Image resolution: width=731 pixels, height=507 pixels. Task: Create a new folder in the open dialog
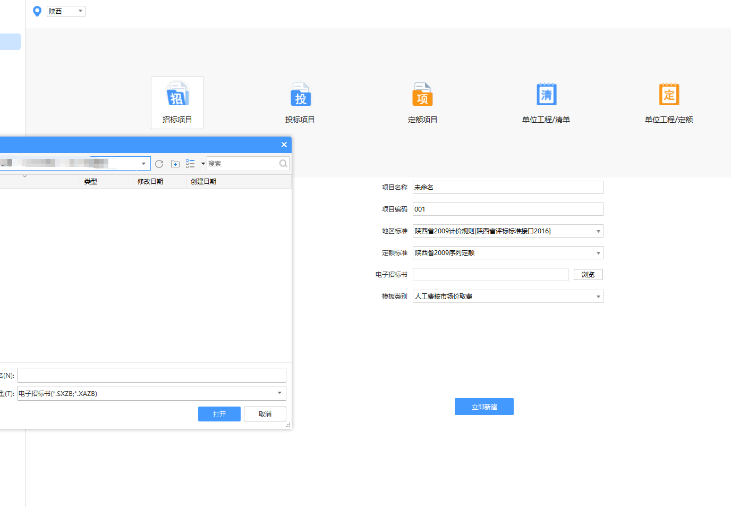tap(175, 164)
